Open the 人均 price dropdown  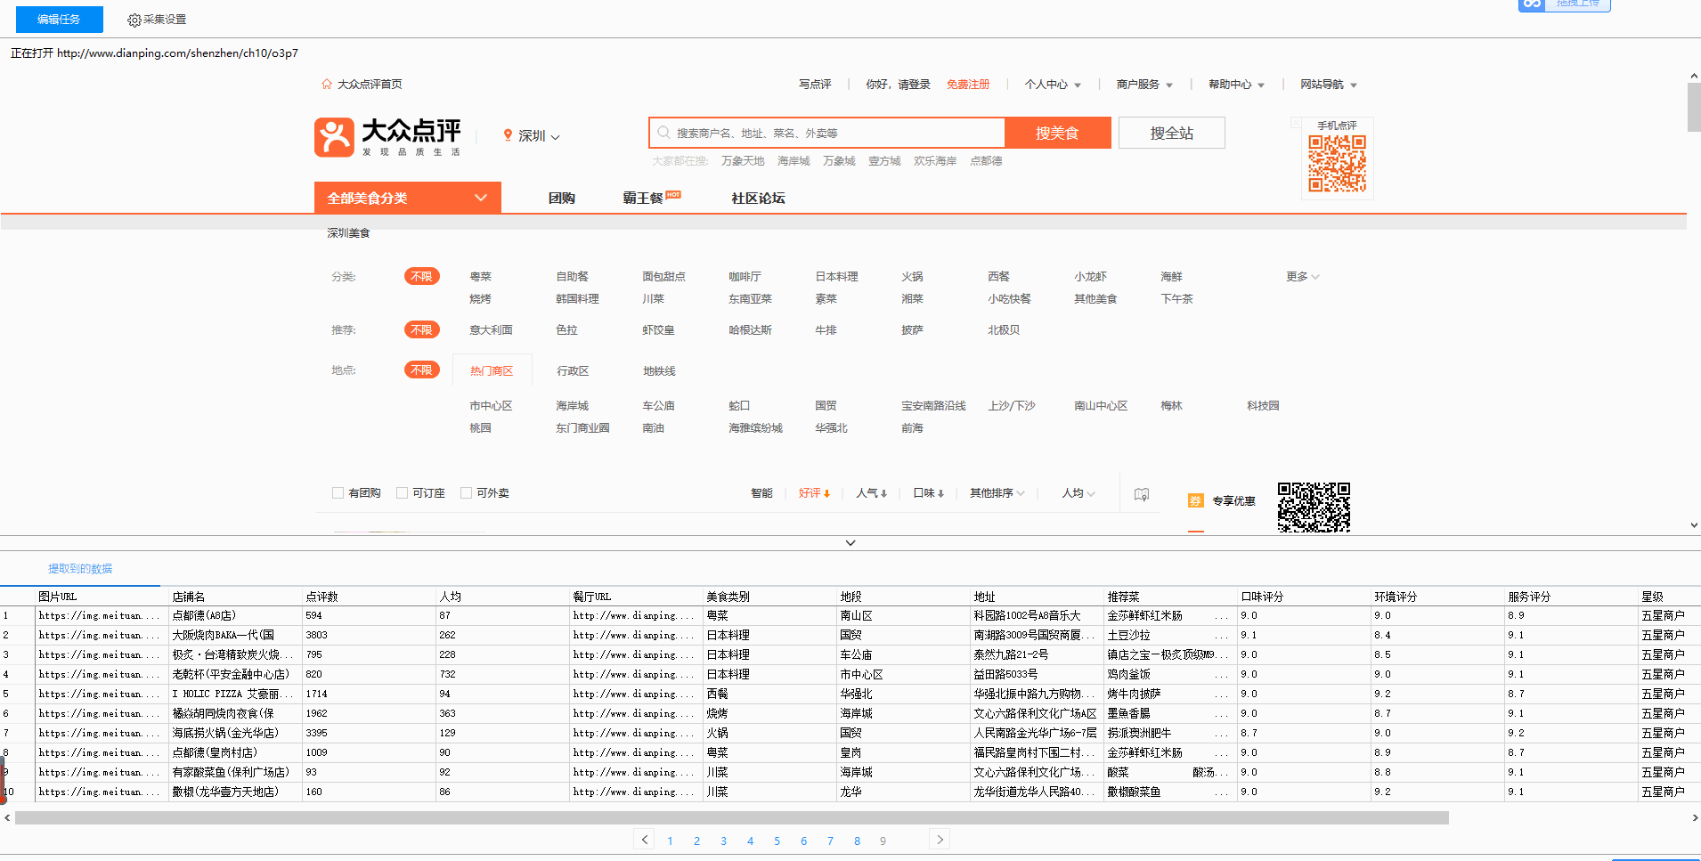pyautogui.click(x=1078, y=493)
